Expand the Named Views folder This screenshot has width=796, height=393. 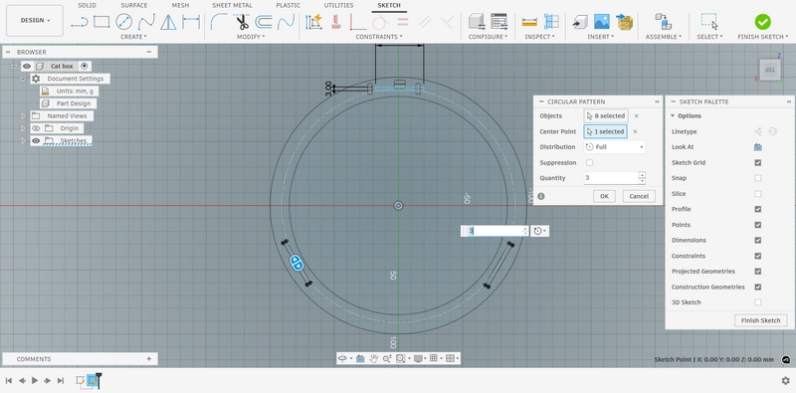tap(23, 115)
